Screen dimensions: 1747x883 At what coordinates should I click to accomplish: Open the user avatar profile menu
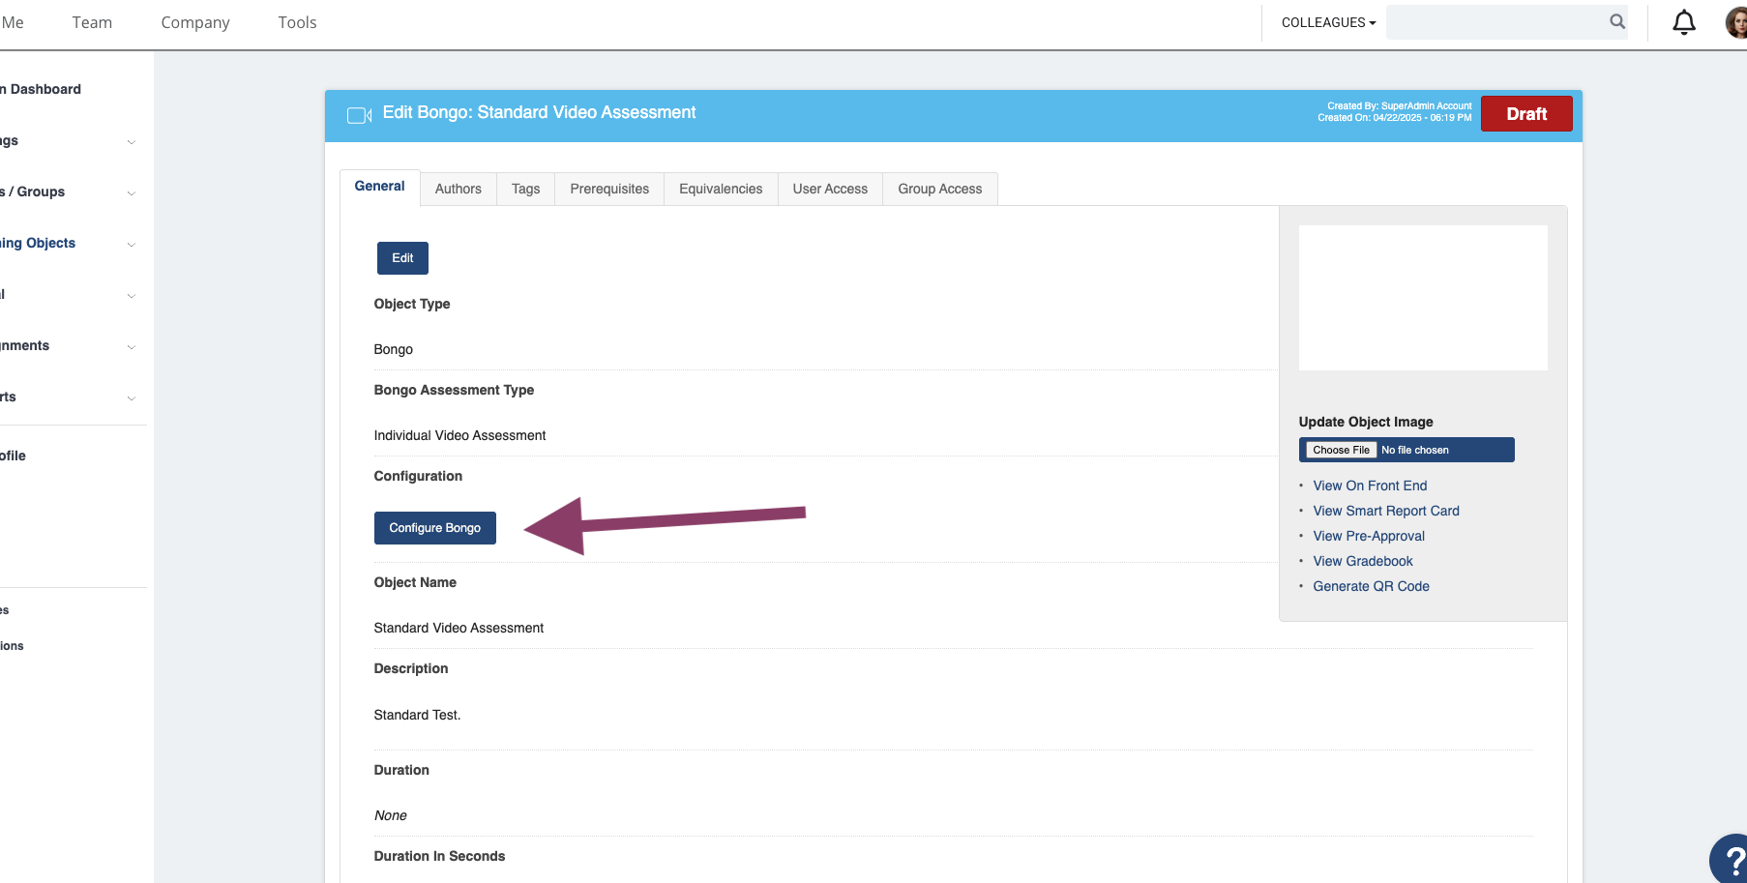pos(1736,22)
